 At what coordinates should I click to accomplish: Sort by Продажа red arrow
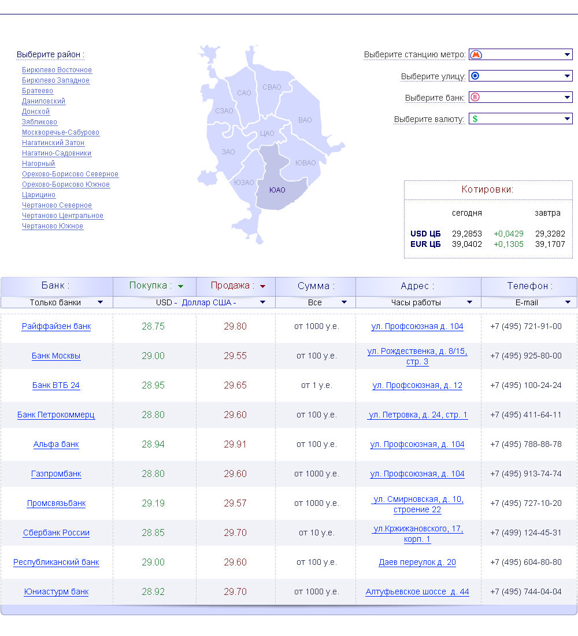[262, 286]
